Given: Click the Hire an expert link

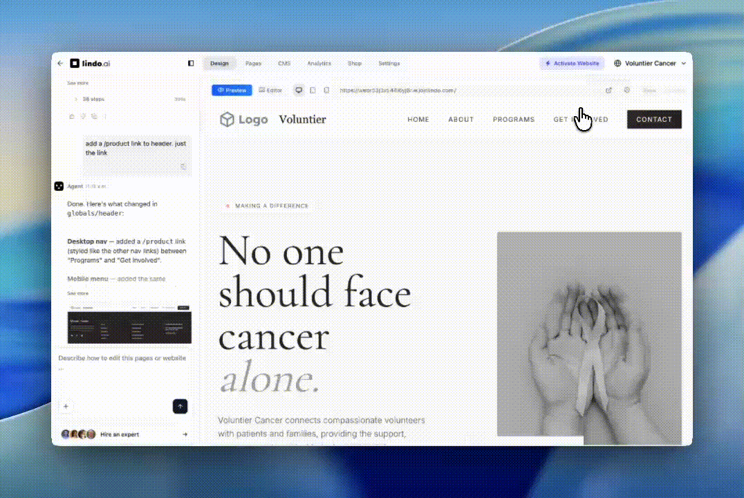Looking at the screenshot, I should coord(120,434).
